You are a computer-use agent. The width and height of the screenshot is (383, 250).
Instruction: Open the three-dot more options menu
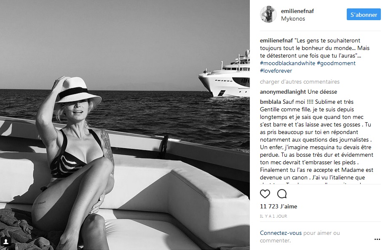[377, 239]
